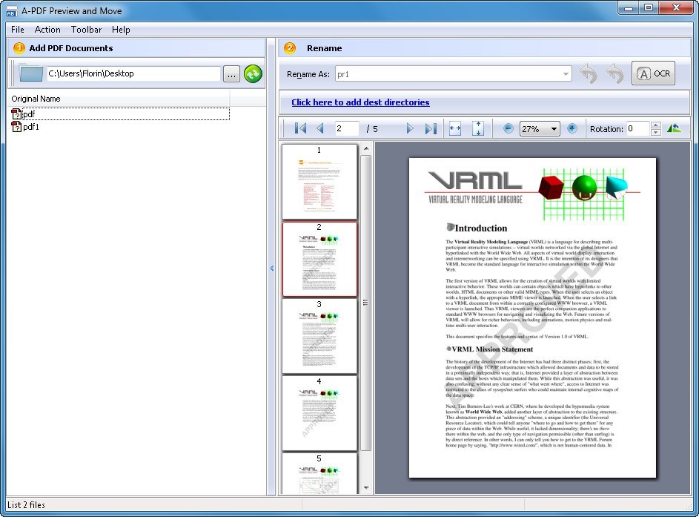This screenshot has width=699, height=517.
Task: Select thumbnail of page 4
Action: pos(319,412)
